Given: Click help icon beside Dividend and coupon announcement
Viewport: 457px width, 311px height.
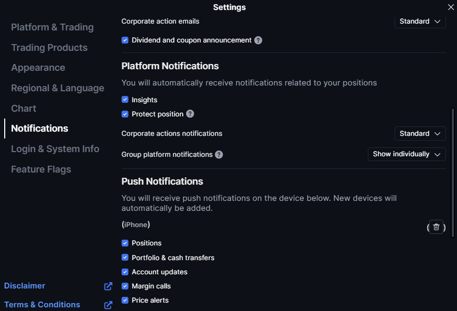Looking at the screenshot, I should [x=258, y=40].
